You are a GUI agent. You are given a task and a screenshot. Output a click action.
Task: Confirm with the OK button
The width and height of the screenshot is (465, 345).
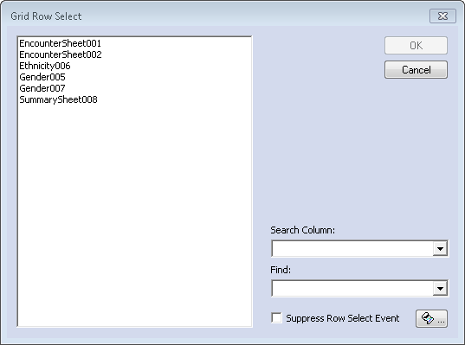pos(416,45)
